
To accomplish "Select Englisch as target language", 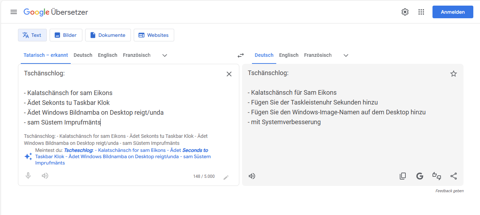I will (x=289, y=55).
